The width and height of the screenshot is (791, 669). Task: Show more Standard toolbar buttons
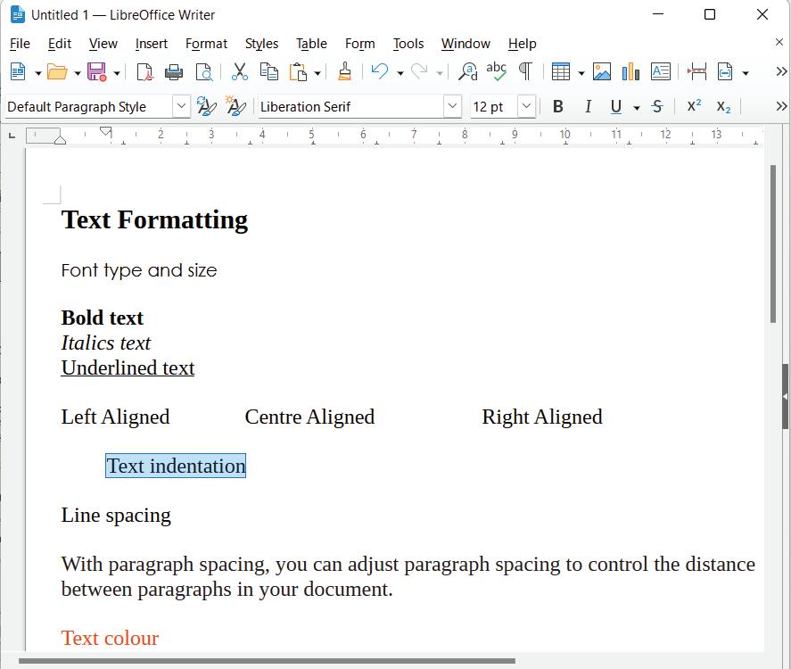tap(781, 71)
